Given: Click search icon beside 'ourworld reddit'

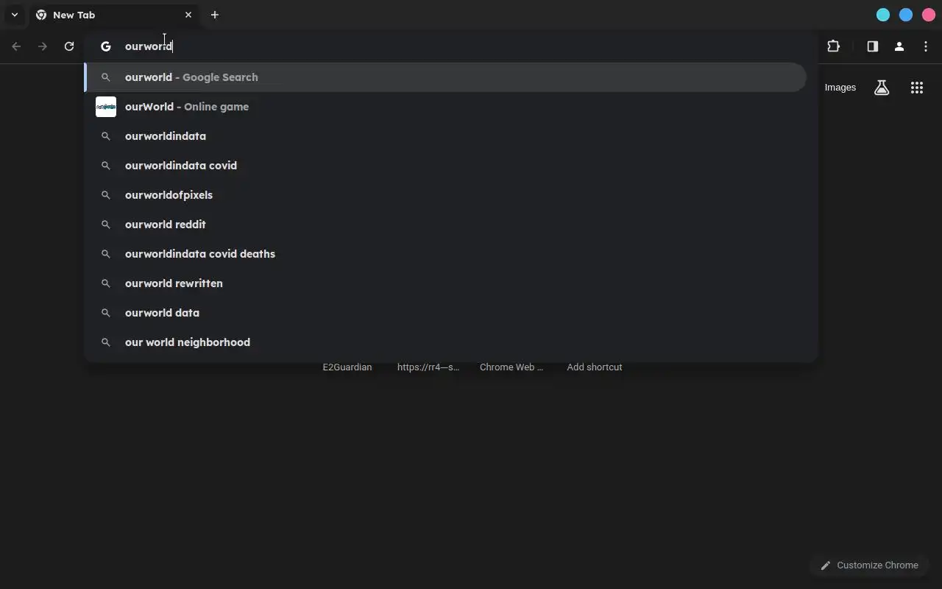Looking at the screenshot, I should coord(106,225).
